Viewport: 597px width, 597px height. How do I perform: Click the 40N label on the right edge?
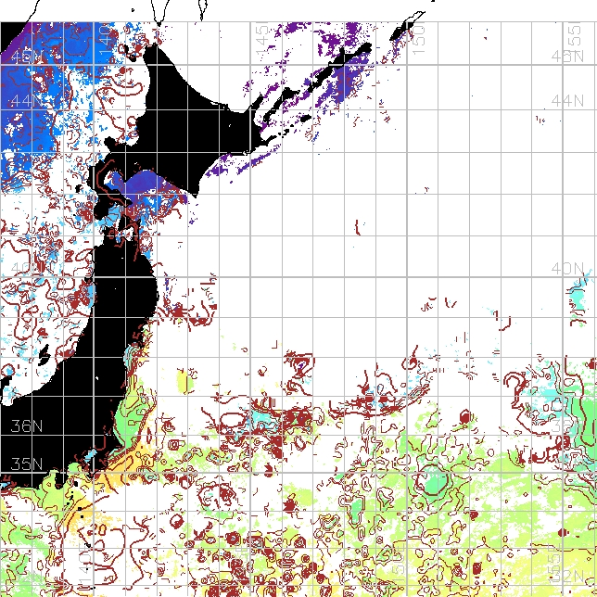(567, 269)
